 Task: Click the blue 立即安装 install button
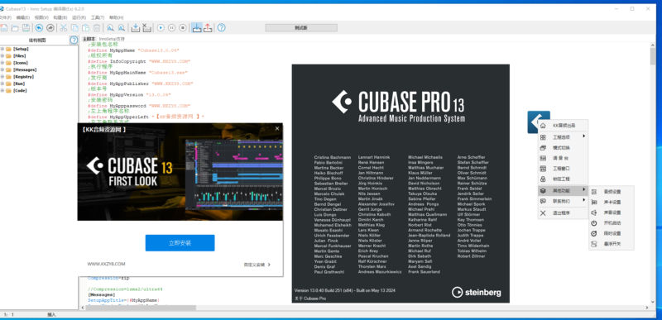click(180, 243)
